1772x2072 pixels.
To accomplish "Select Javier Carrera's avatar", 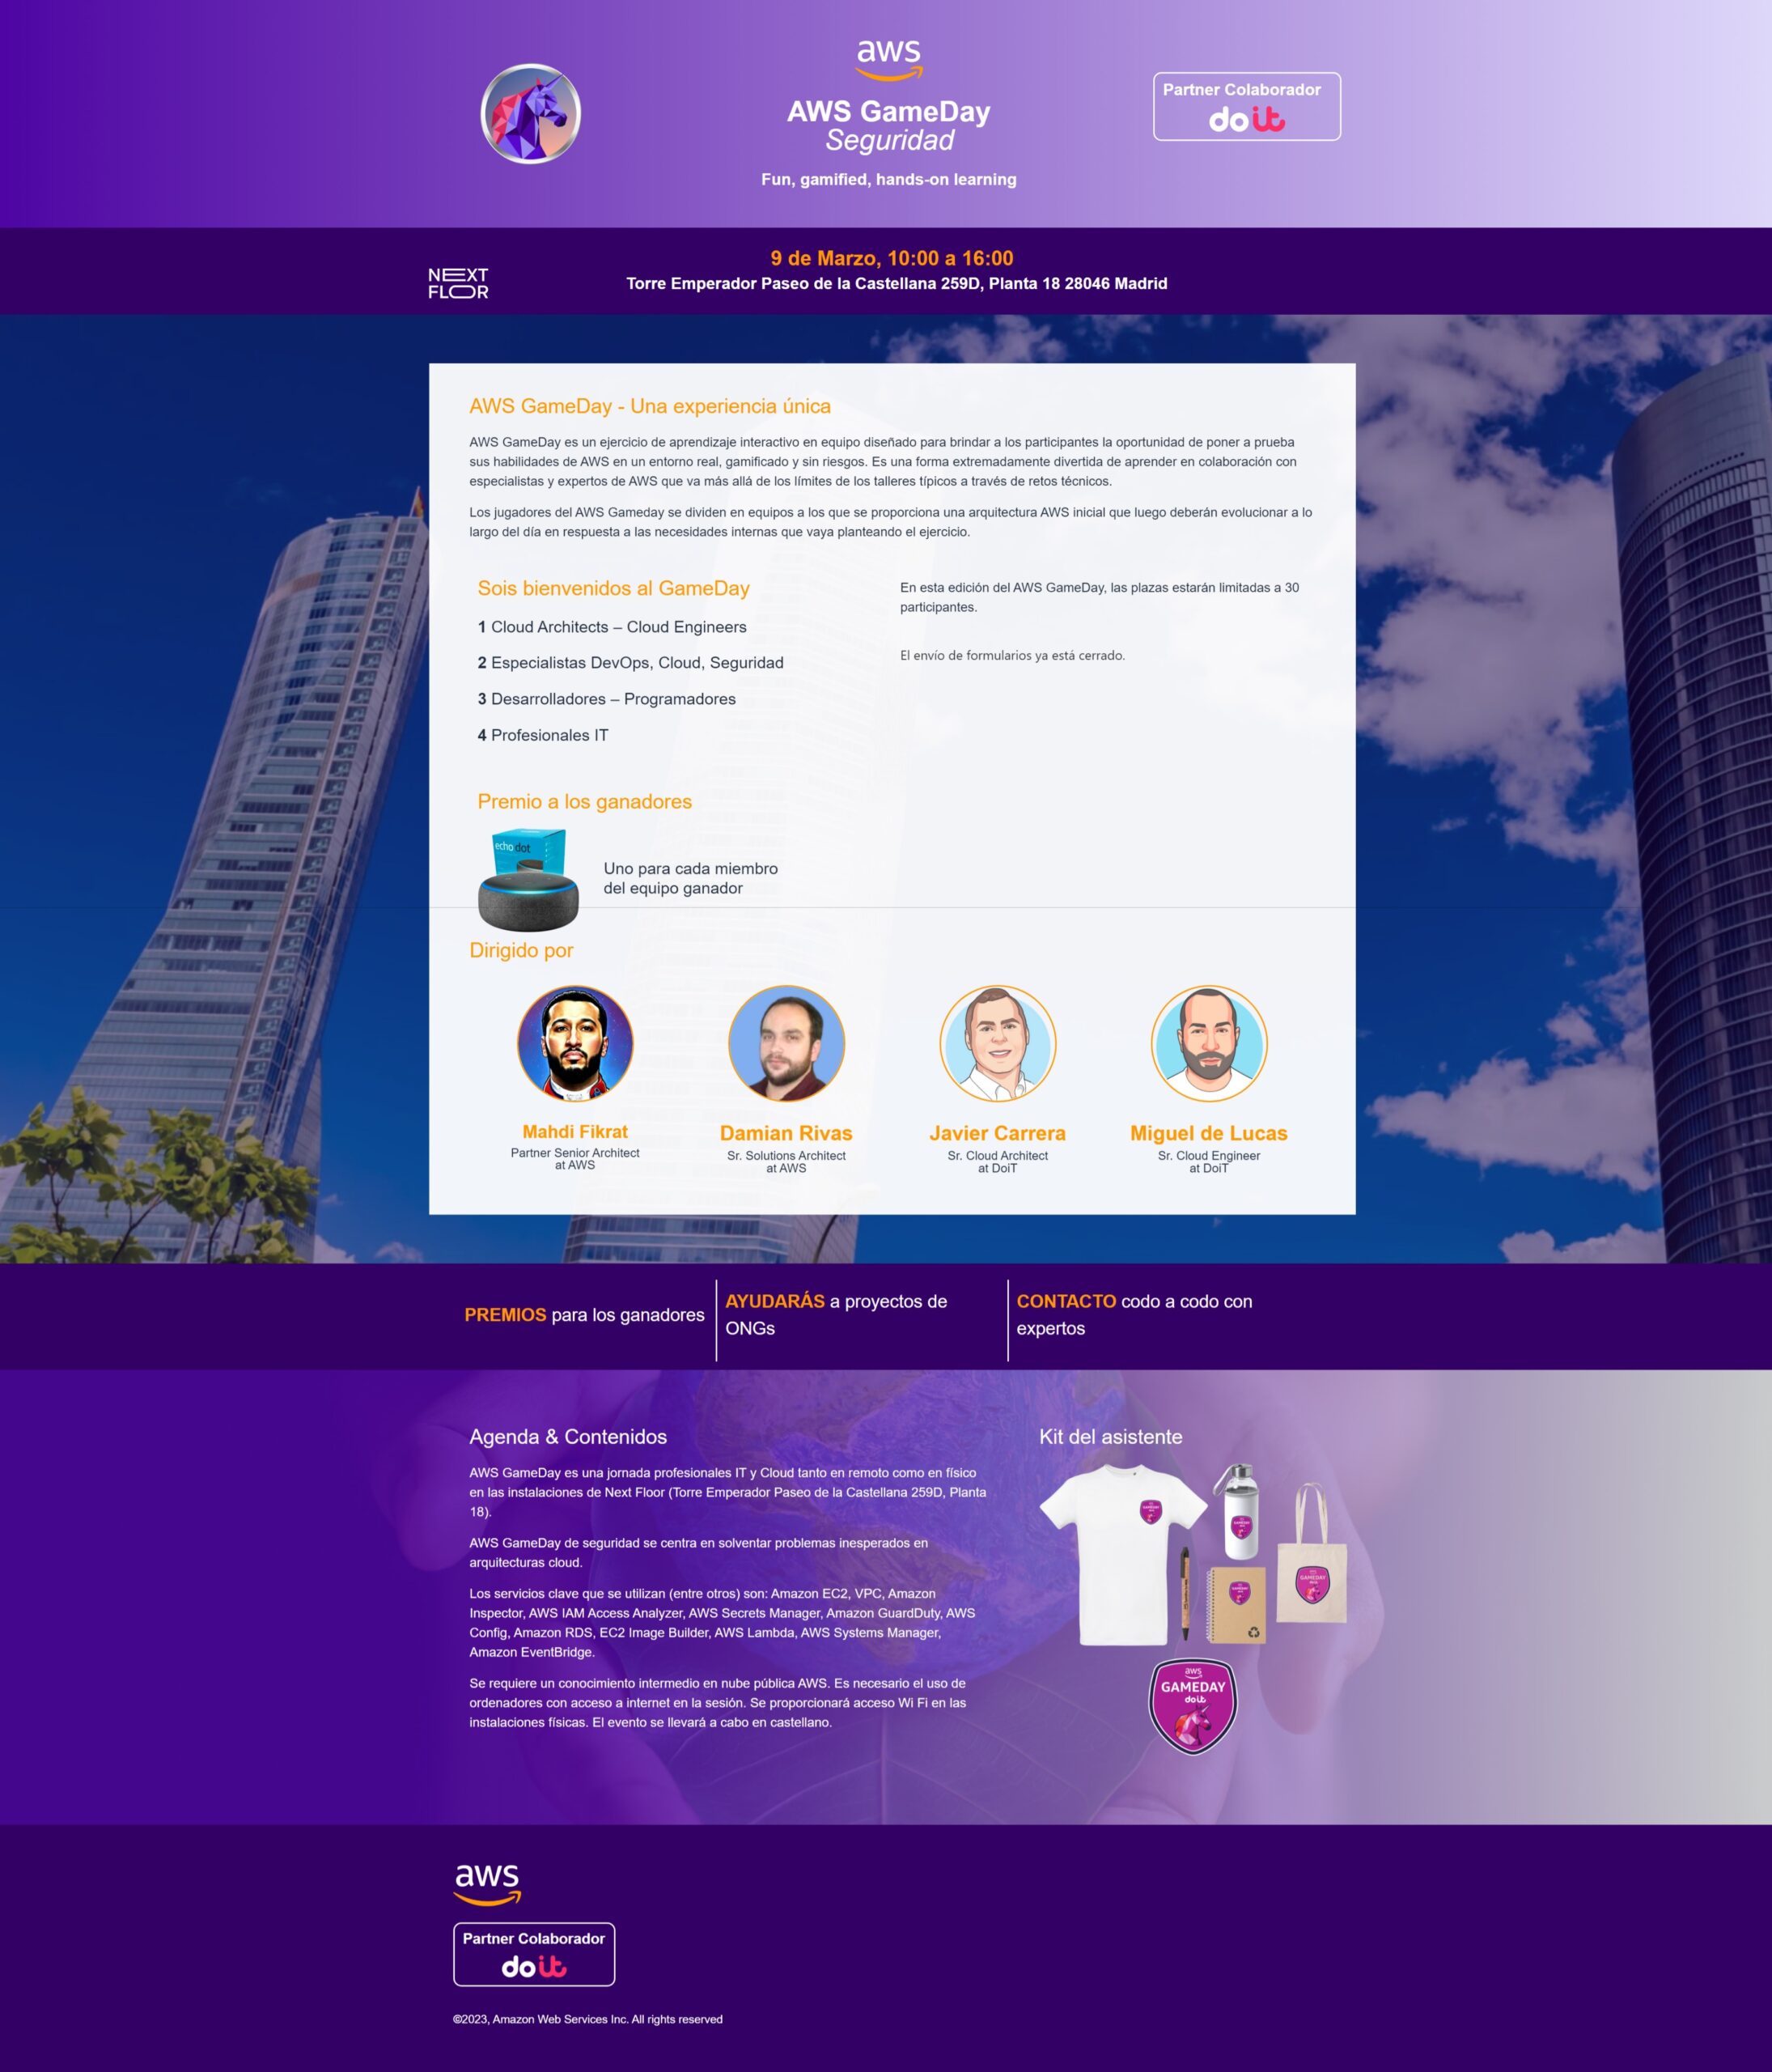I will coord(998,1043).
